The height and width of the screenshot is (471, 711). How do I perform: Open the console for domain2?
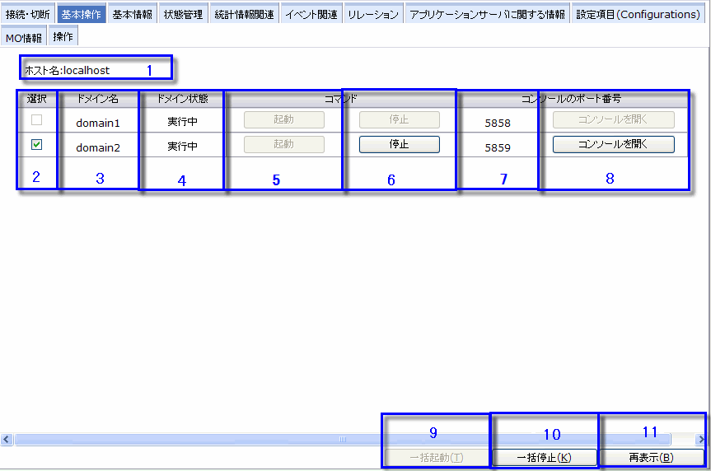coord(613,145)
